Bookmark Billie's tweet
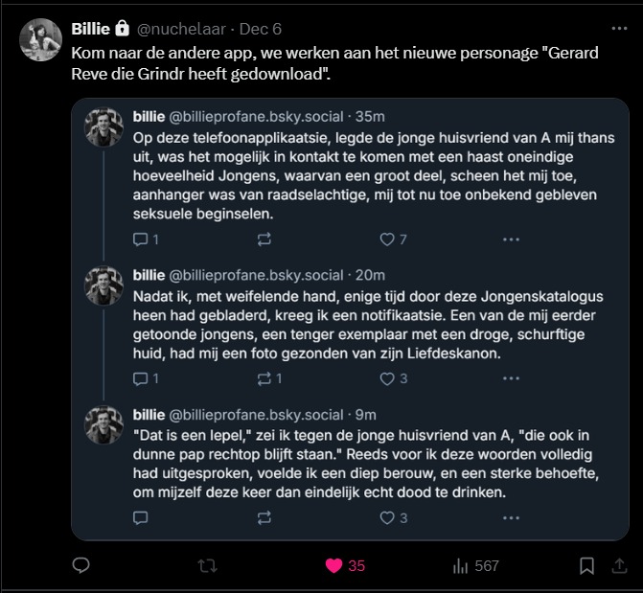 click(x=586, y=566)
